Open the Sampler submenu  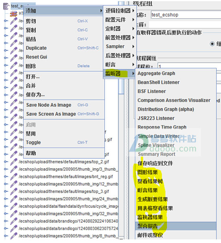click(120, 46)
